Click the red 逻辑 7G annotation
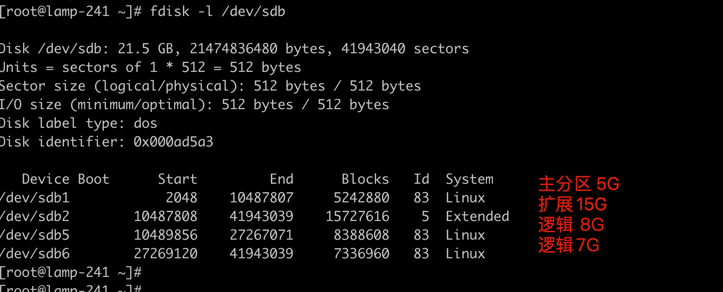Screen dimensions: 723x292 tap(568, 245)
